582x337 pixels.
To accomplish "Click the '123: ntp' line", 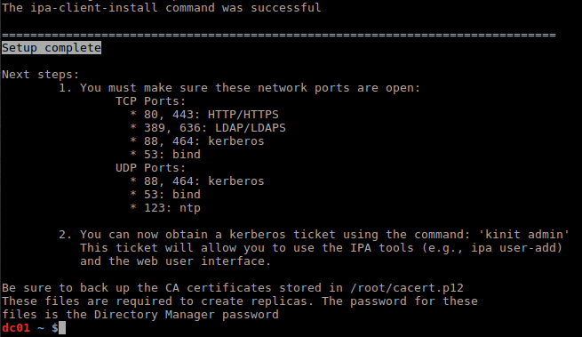I will tap(165, 208).
